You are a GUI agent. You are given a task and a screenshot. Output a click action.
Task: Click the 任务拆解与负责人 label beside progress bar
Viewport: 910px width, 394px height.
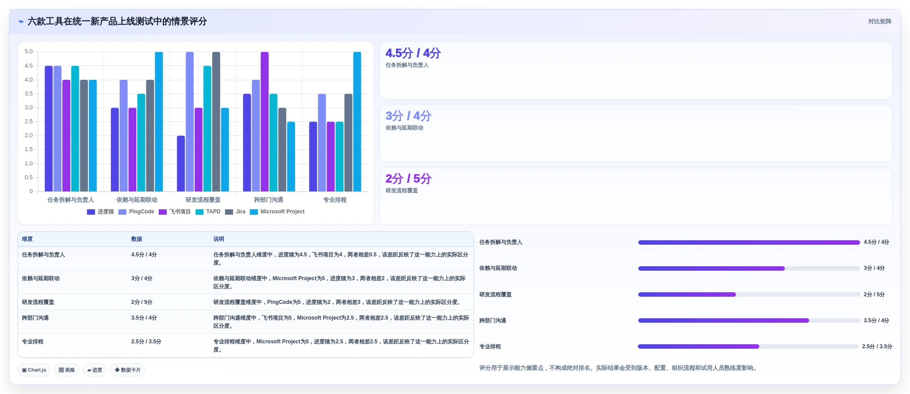tap(501, 242)
